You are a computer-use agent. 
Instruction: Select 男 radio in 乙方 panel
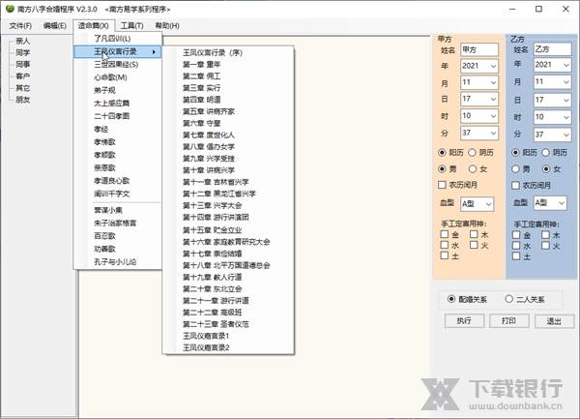pyautogui.click(x=515, y=169)
